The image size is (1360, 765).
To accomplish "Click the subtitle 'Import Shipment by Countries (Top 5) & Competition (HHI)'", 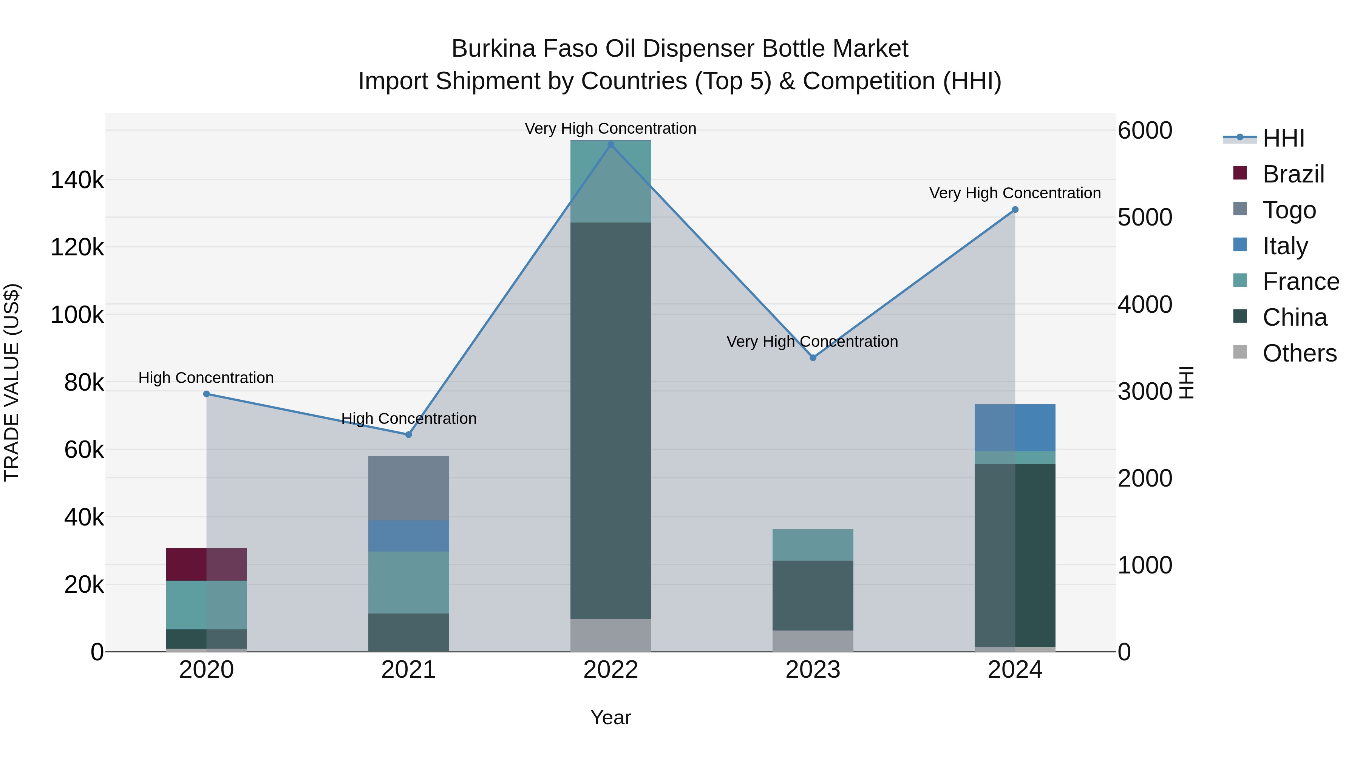I will point(680,81).
